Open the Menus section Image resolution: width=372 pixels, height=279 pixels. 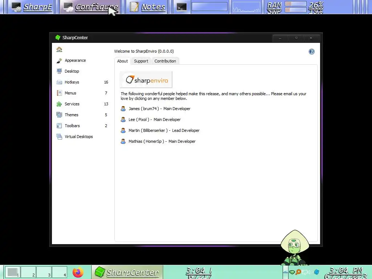click(x=70, y=93)
